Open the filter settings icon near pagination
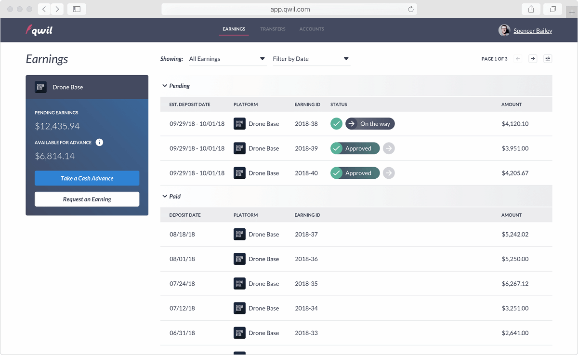This screenshot has width=578, height=355. tap(548, 58)
